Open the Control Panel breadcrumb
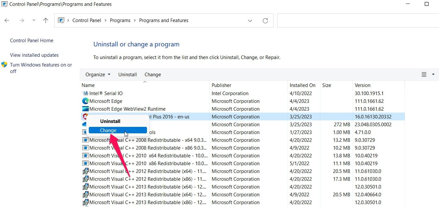 pyautogui.click(x=86, y=20)
